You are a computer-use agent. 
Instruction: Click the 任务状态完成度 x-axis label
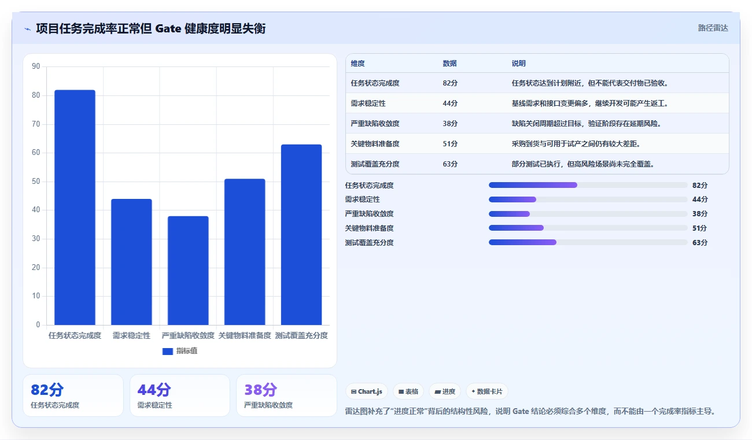click(x=75, y=335)
